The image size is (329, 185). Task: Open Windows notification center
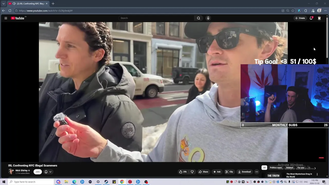pyautogui.click(x=324, y=182)
